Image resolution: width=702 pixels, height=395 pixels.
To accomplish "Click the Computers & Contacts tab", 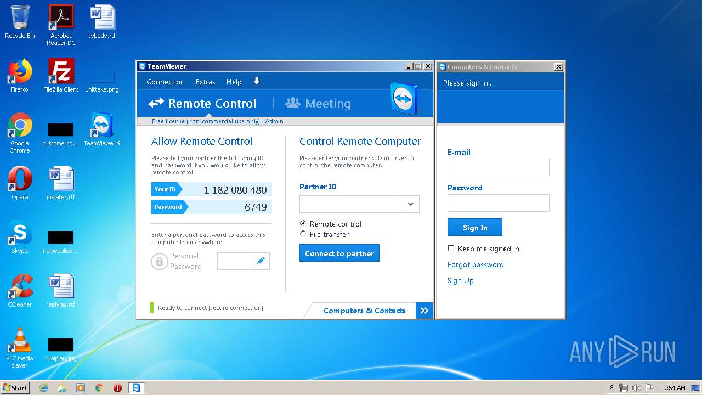I will point(364,311).
